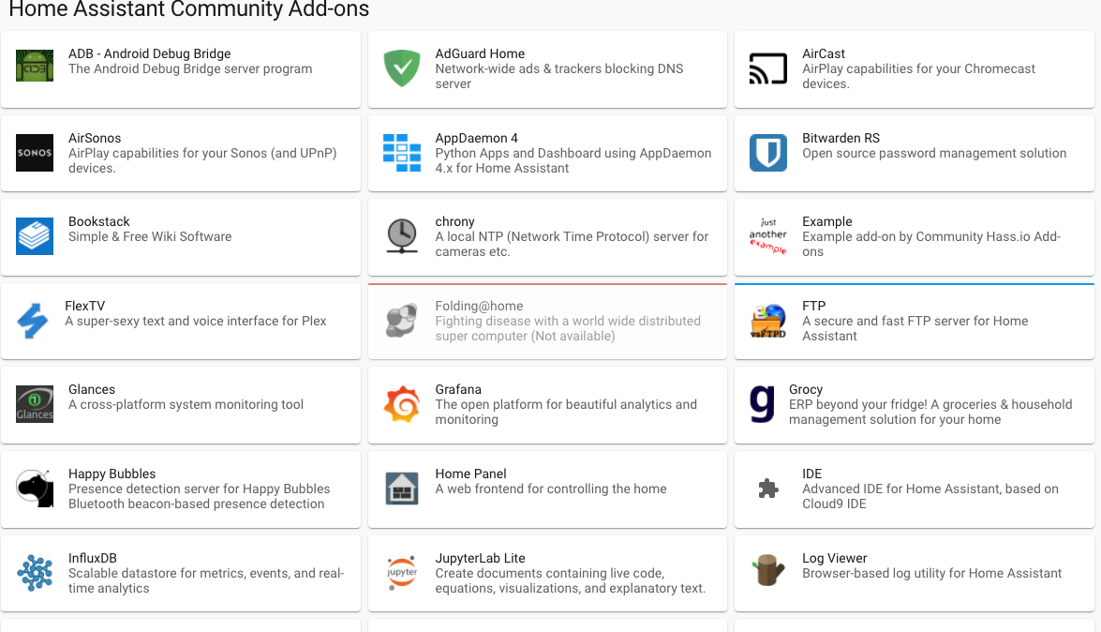1101x632 pixels.
Task: Click the IDE puzzle piece icon
Action: [x=768, y=489]
